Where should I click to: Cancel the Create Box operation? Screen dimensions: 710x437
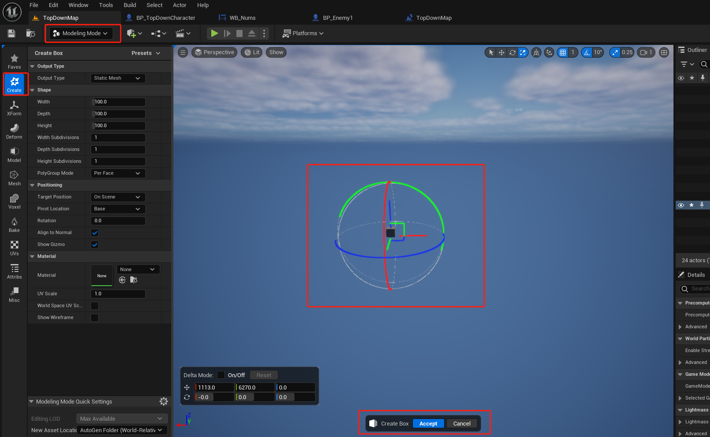(462, 423)
